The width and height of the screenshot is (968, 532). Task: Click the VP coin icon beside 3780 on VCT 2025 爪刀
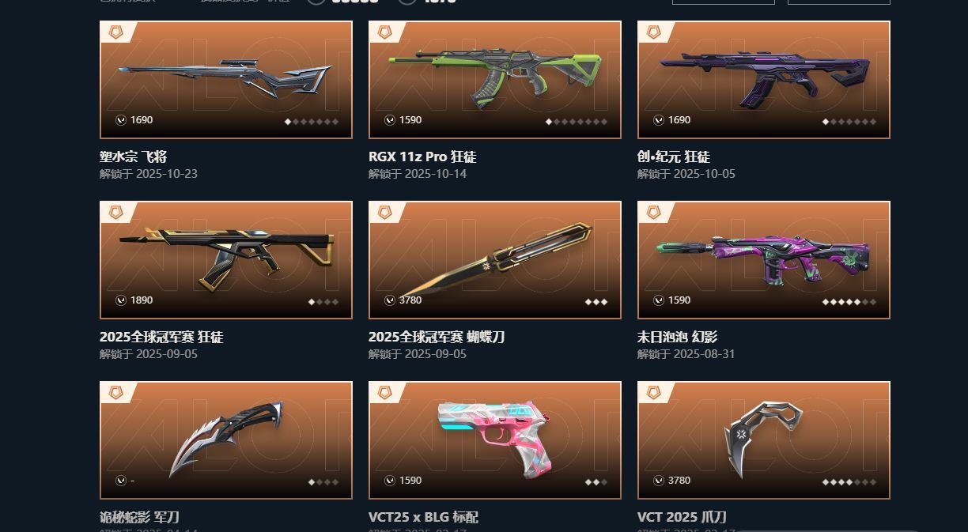[x=659, y=481]
